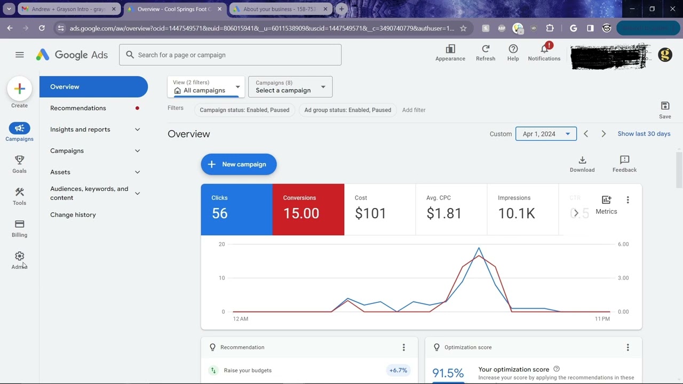This screenshot has width=683, height=384.
Task: Click Campaign status filter chip
Action: [244, 110]
